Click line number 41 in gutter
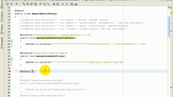173x97 pixels. [9, 96]
